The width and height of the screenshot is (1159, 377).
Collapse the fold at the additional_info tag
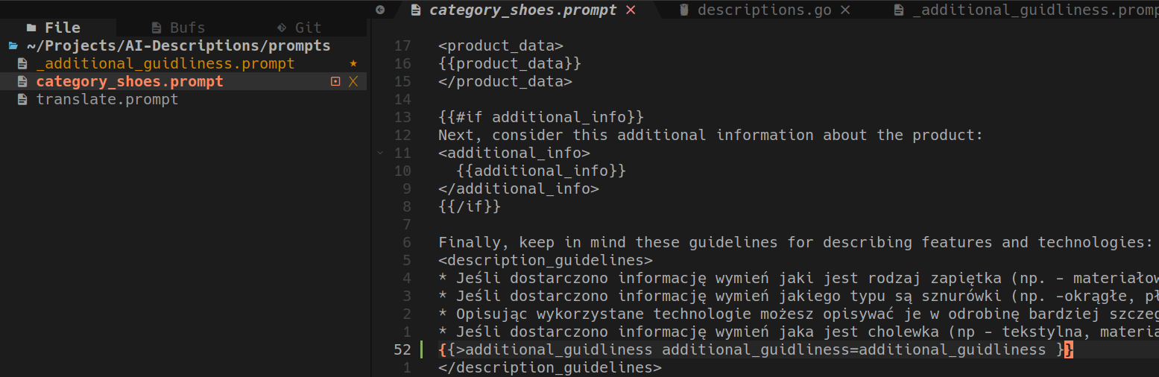(x=381, y=153)
